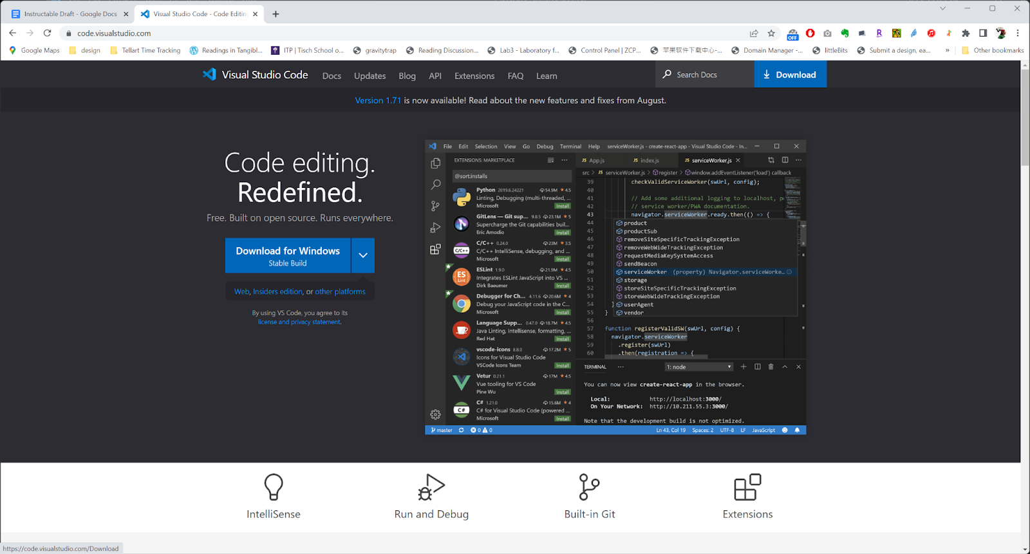Bookmark this page with the star icon
This screenshot has height=554, width=1030.
point(771,33)
